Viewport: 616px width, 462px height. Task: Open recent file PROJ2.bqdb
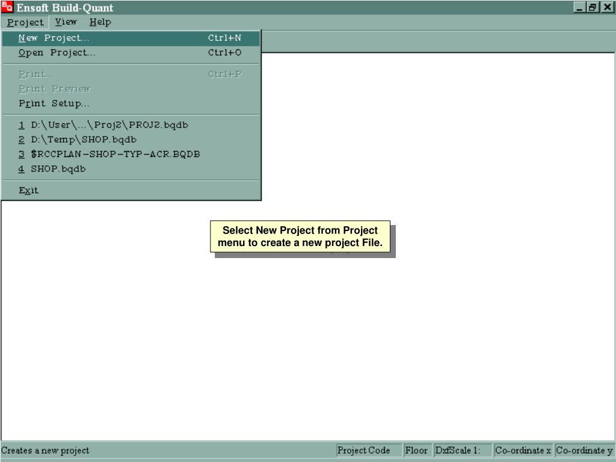tap(131, 125)
